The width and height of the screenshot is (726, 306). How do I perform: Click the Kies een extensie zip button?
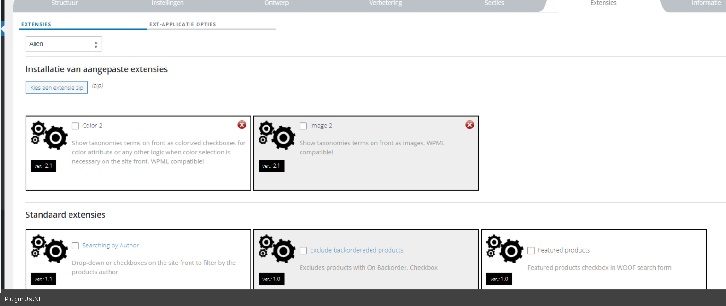click(x=57, y=88)
